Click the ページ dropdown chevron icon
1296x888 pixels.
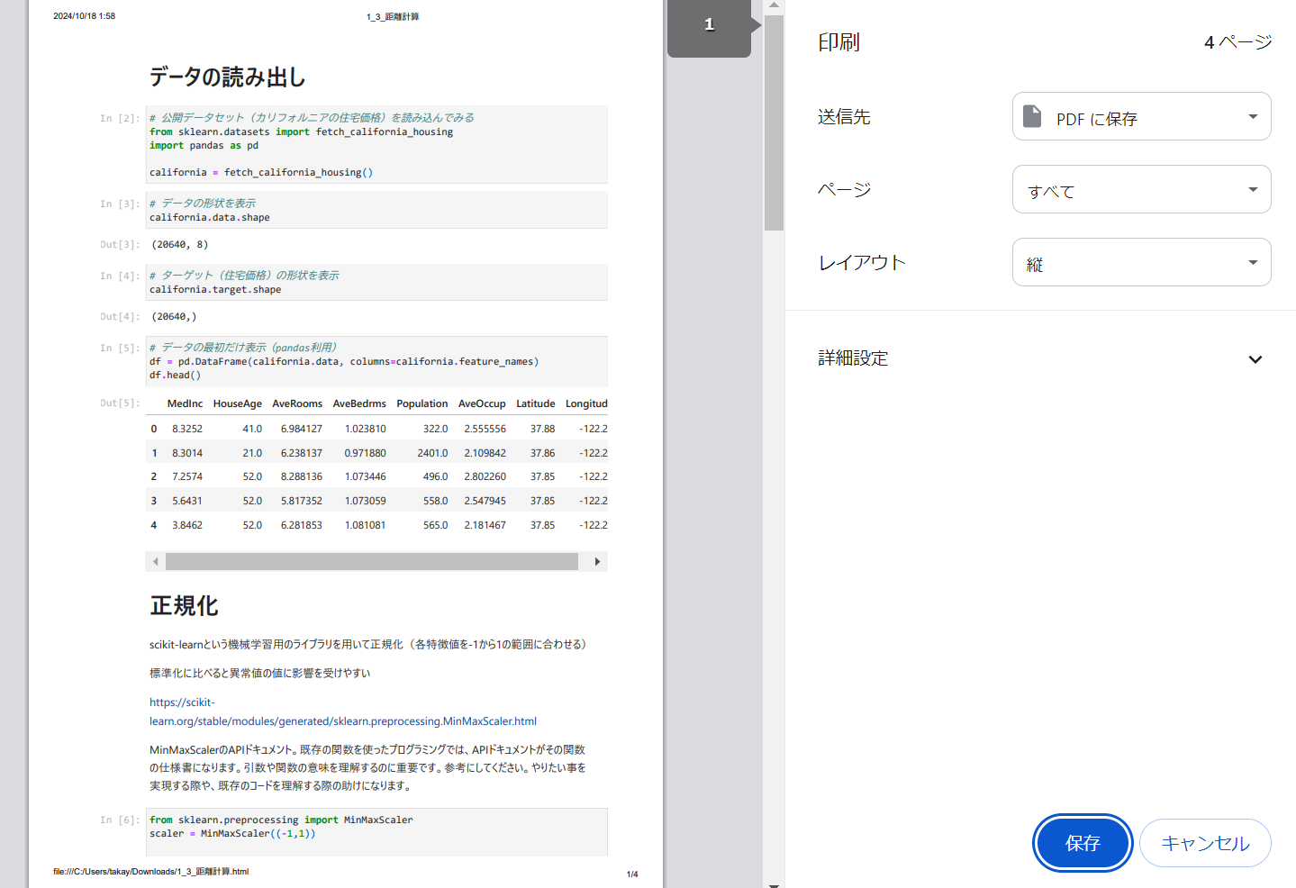click(1252, 189)
